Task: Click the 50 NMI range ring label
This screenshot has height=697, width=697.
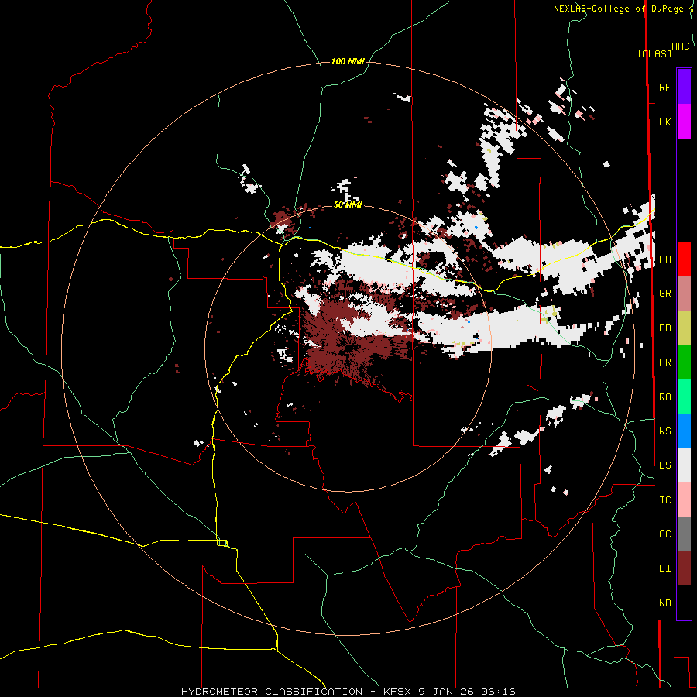Action: coord(348,204)
